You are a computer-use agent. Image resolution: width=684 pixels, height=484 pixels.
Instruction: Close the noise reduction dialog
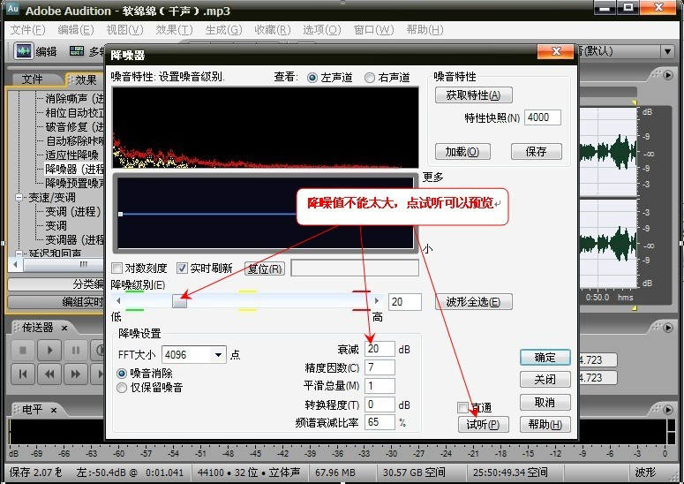click(555, 51)
